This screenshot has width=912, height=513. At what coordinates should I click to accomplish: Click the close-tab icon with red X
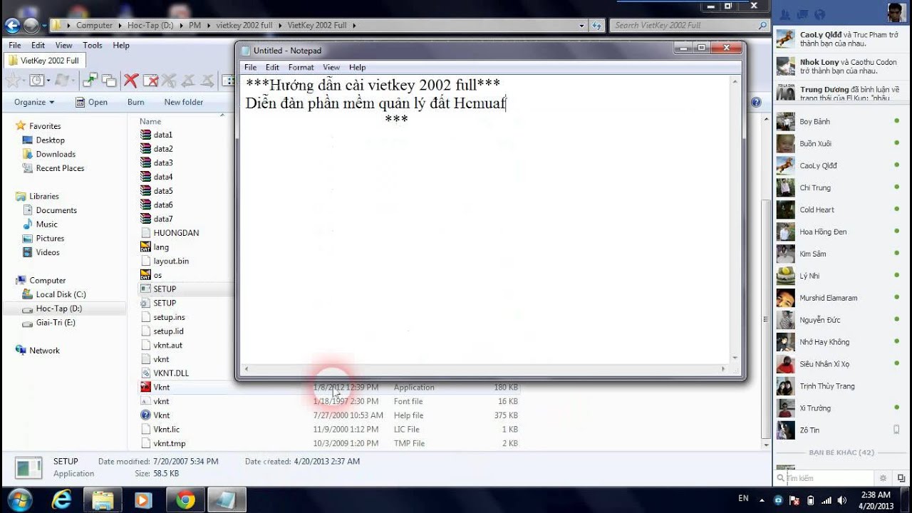(150, 81)
